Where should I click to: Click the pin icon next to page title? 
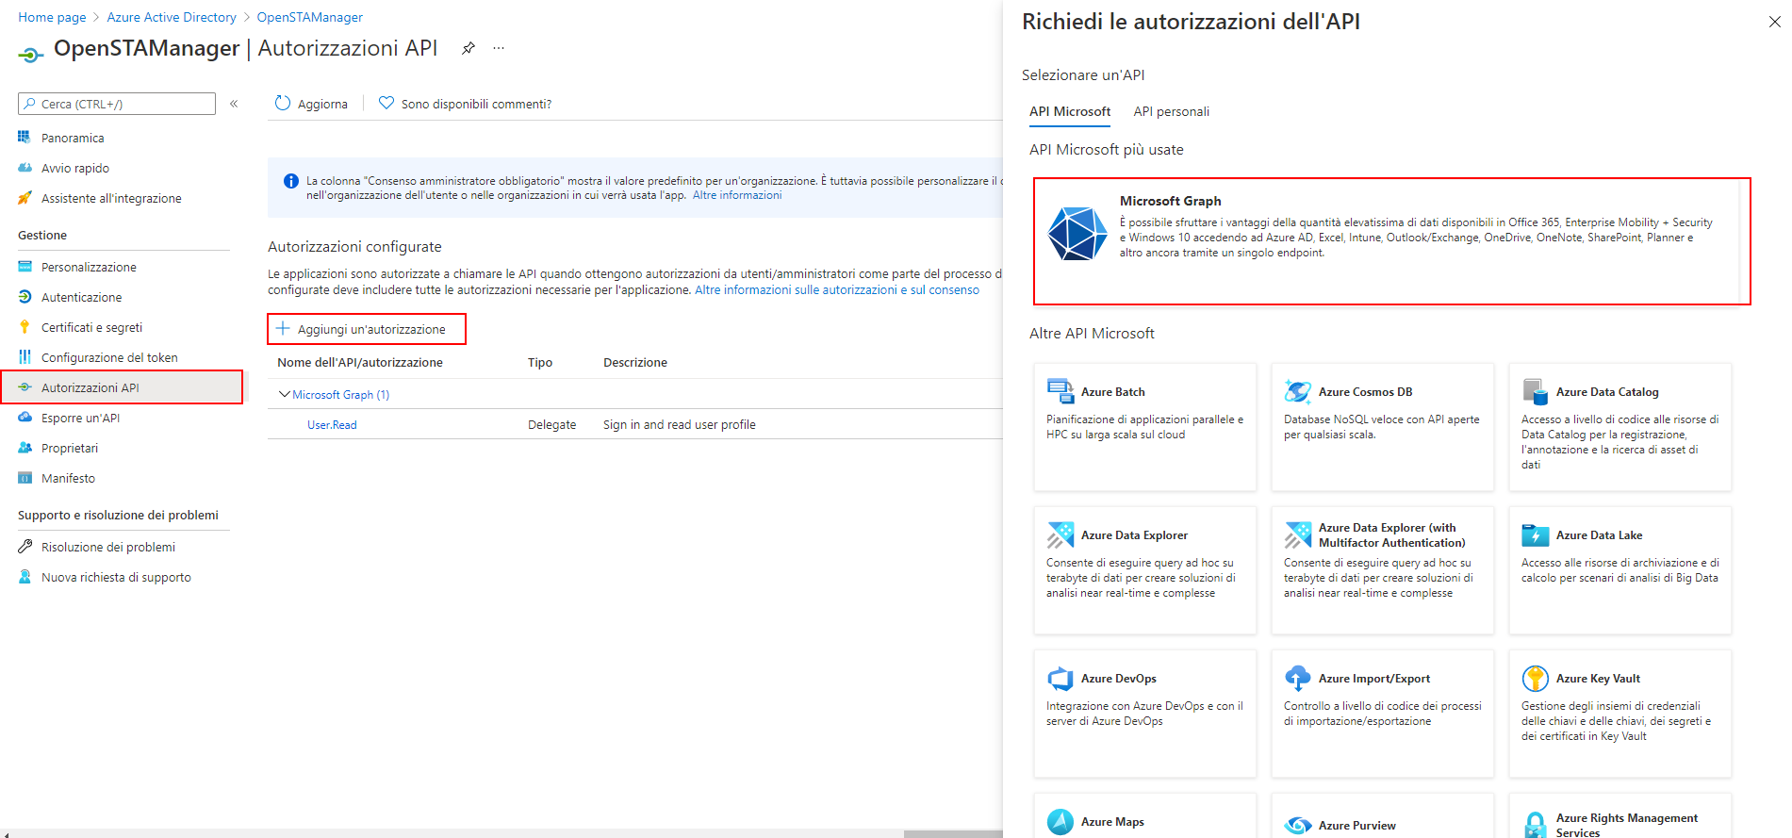(x=468, y=48)
